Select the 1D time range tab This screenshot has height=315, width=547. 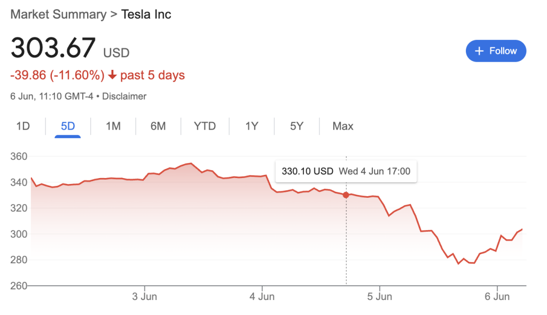[x=23, y=126]
